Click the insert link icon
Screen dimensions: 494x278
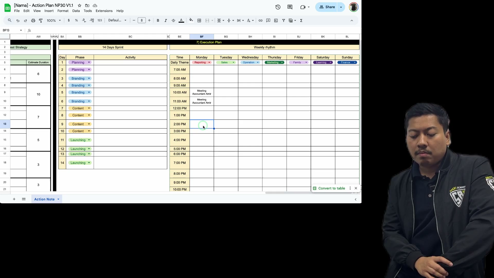(x=260, y=21)
